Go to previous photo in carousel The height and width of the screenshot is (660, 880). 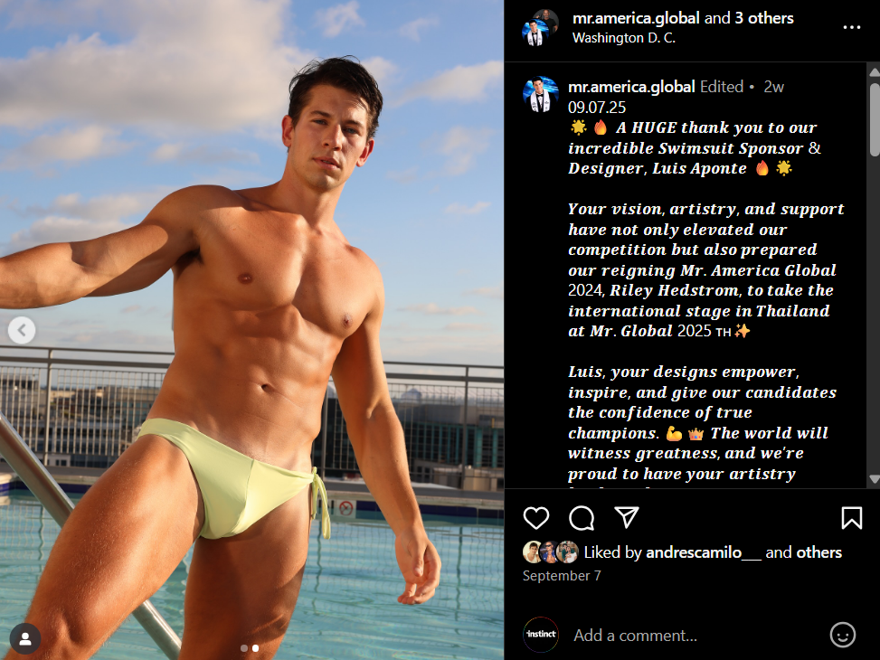[x=22, y=330]
